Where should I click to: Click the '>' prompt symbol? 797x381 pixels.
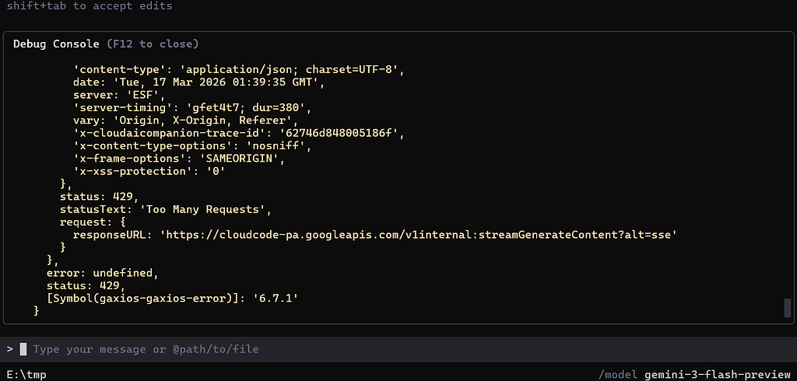pos(9,349)
